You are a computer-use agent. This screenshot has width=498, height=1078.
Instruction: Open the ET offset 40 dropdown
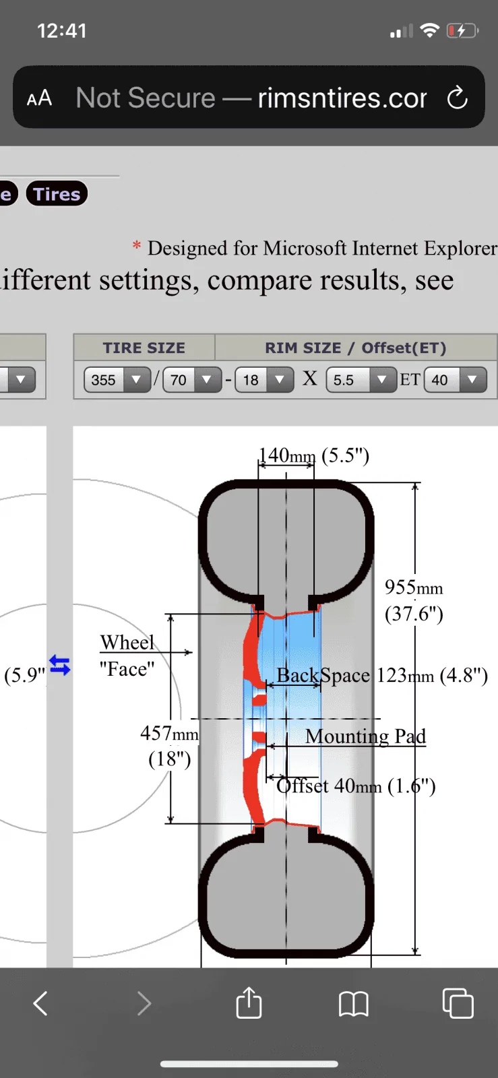click(455, 380)
